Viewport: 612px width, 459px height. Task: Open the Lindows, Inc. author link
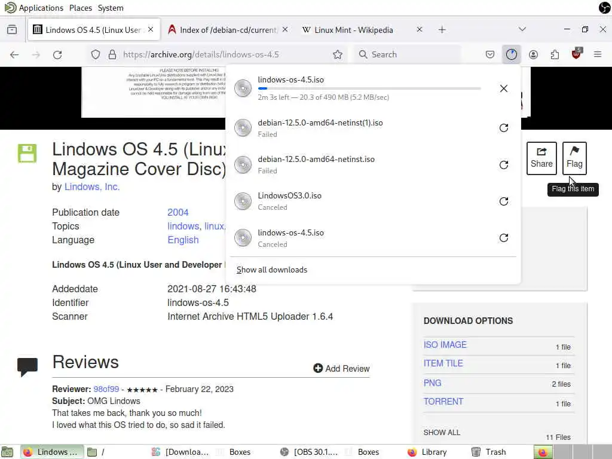tap(91, 187)
